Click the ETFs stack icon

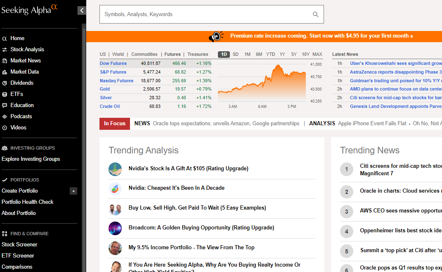pos(5,94)
